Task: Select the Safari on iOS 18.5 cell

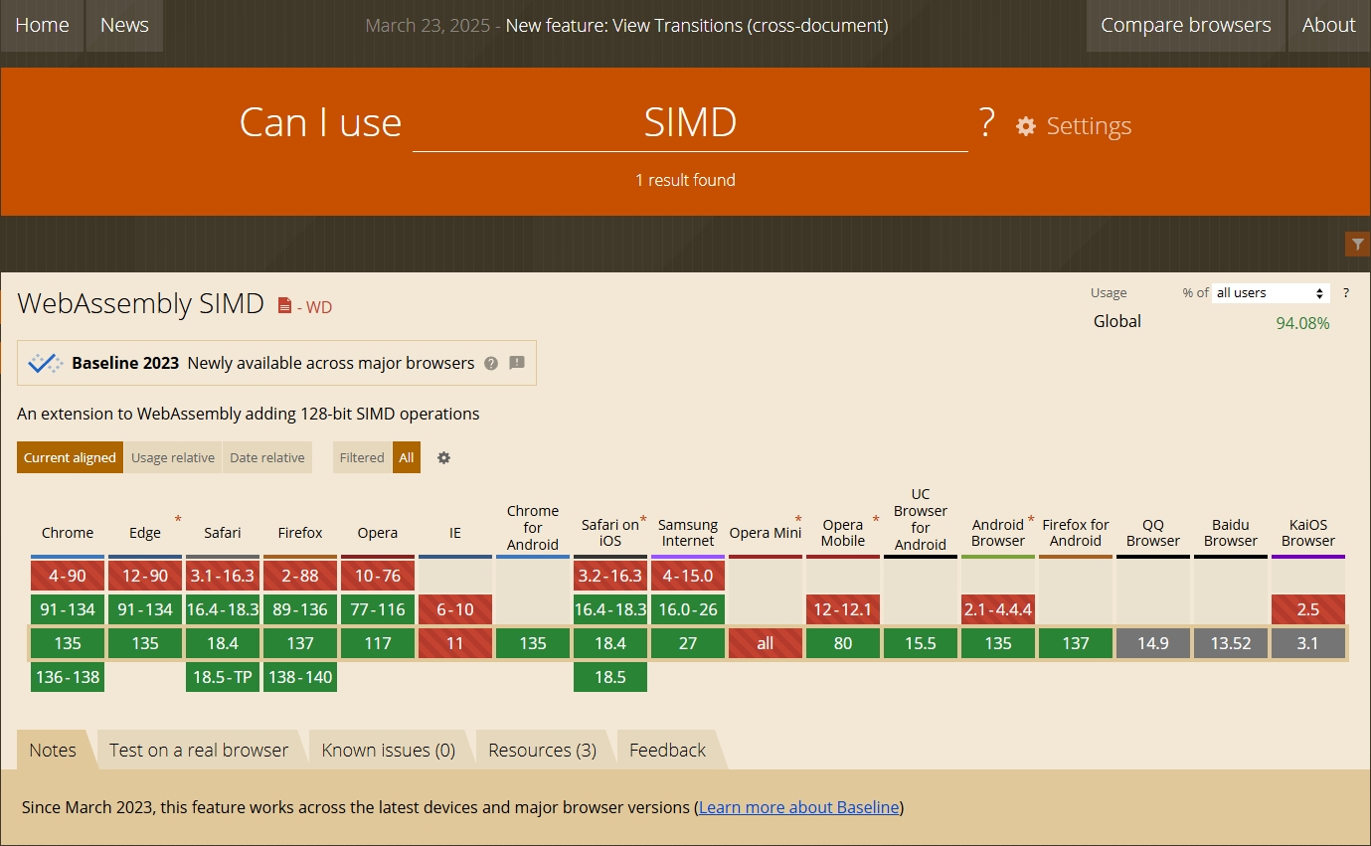Action: [x=610, y=677]
